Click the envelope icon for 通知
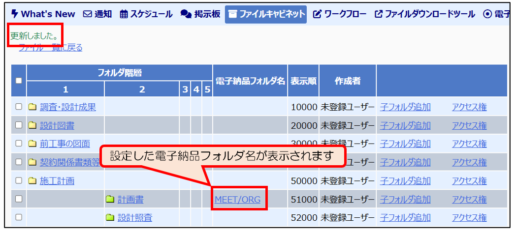The image size is (515, 235). coord(87,14)
